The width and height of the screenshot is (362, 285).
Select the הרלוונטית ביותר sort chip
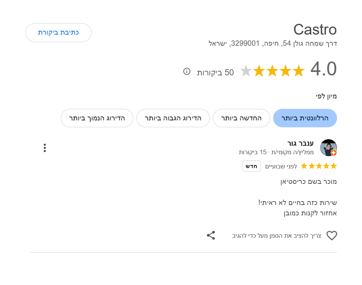point(305,118)
